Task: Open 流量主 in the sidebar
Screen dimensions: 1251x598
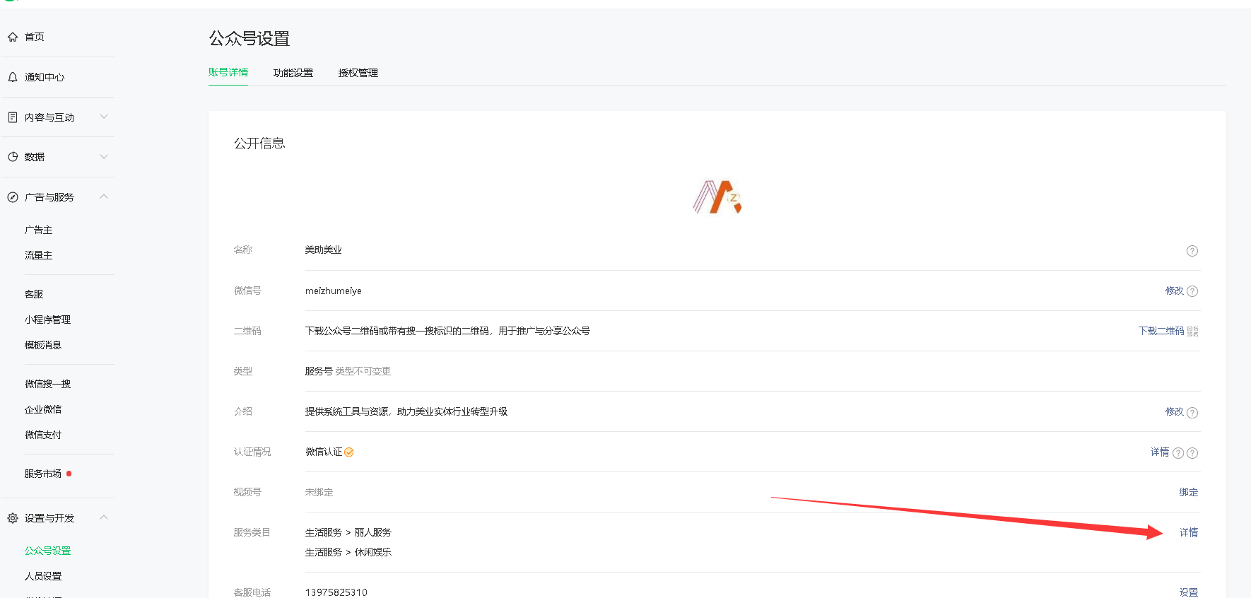Action: (39, 255)
